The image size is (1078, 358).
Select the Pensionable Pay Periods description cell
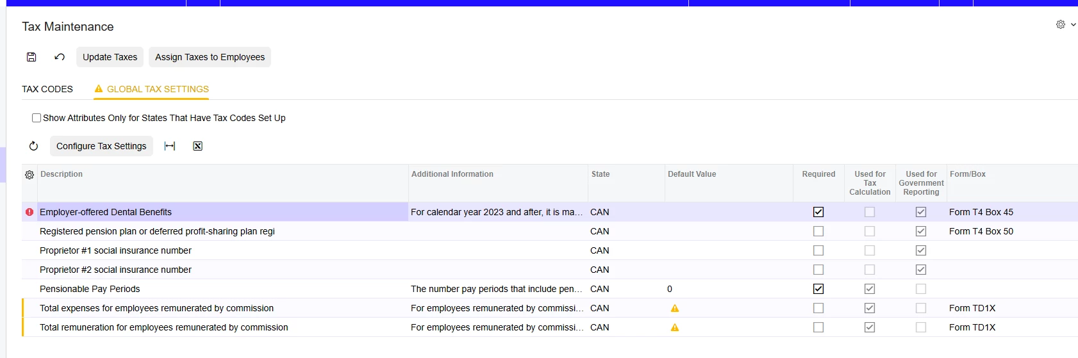tap(222, 289)
